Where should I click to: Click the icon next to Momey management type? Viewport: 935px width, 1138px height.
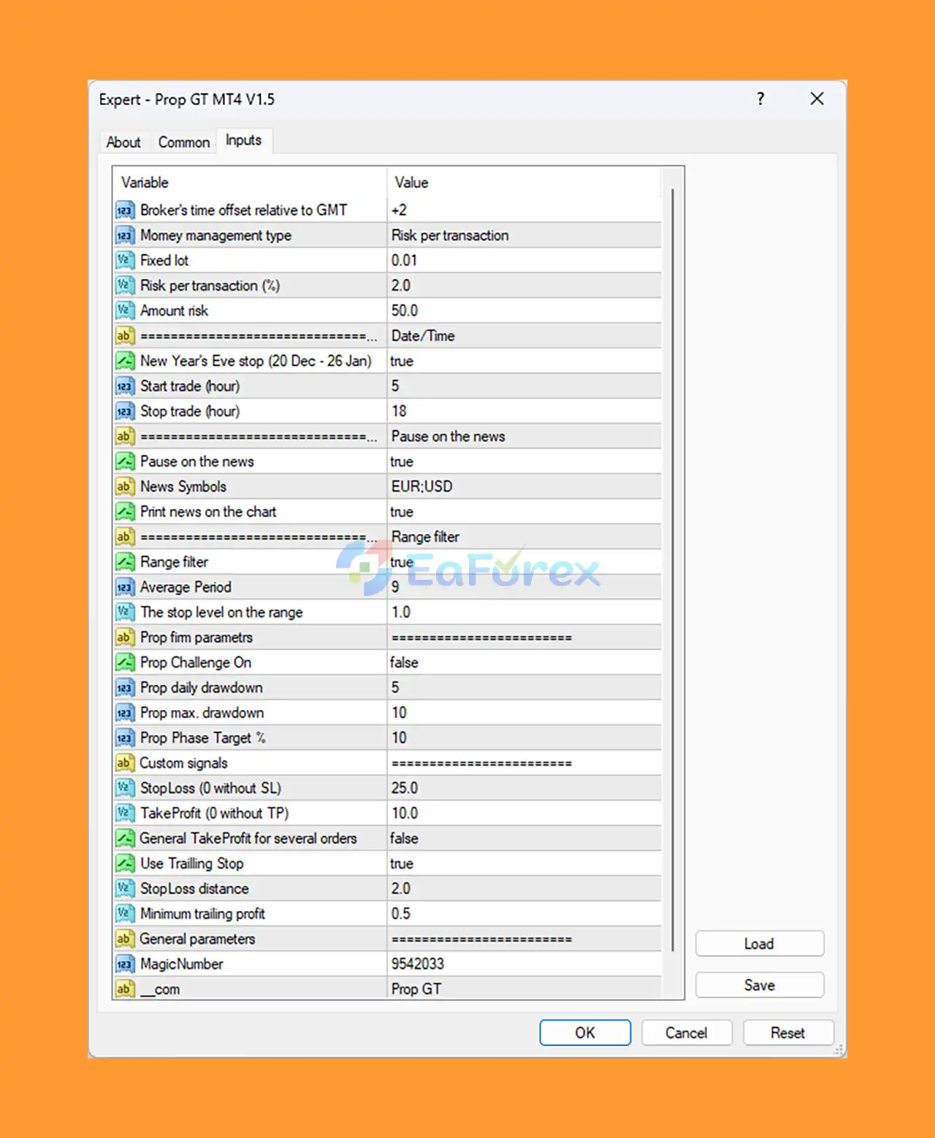[125, 235]
